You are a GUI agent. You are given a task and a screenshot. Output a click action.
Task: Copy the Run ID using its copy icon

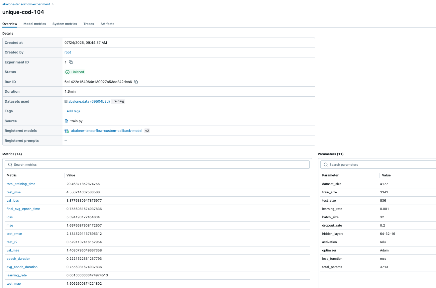[136, 81]
